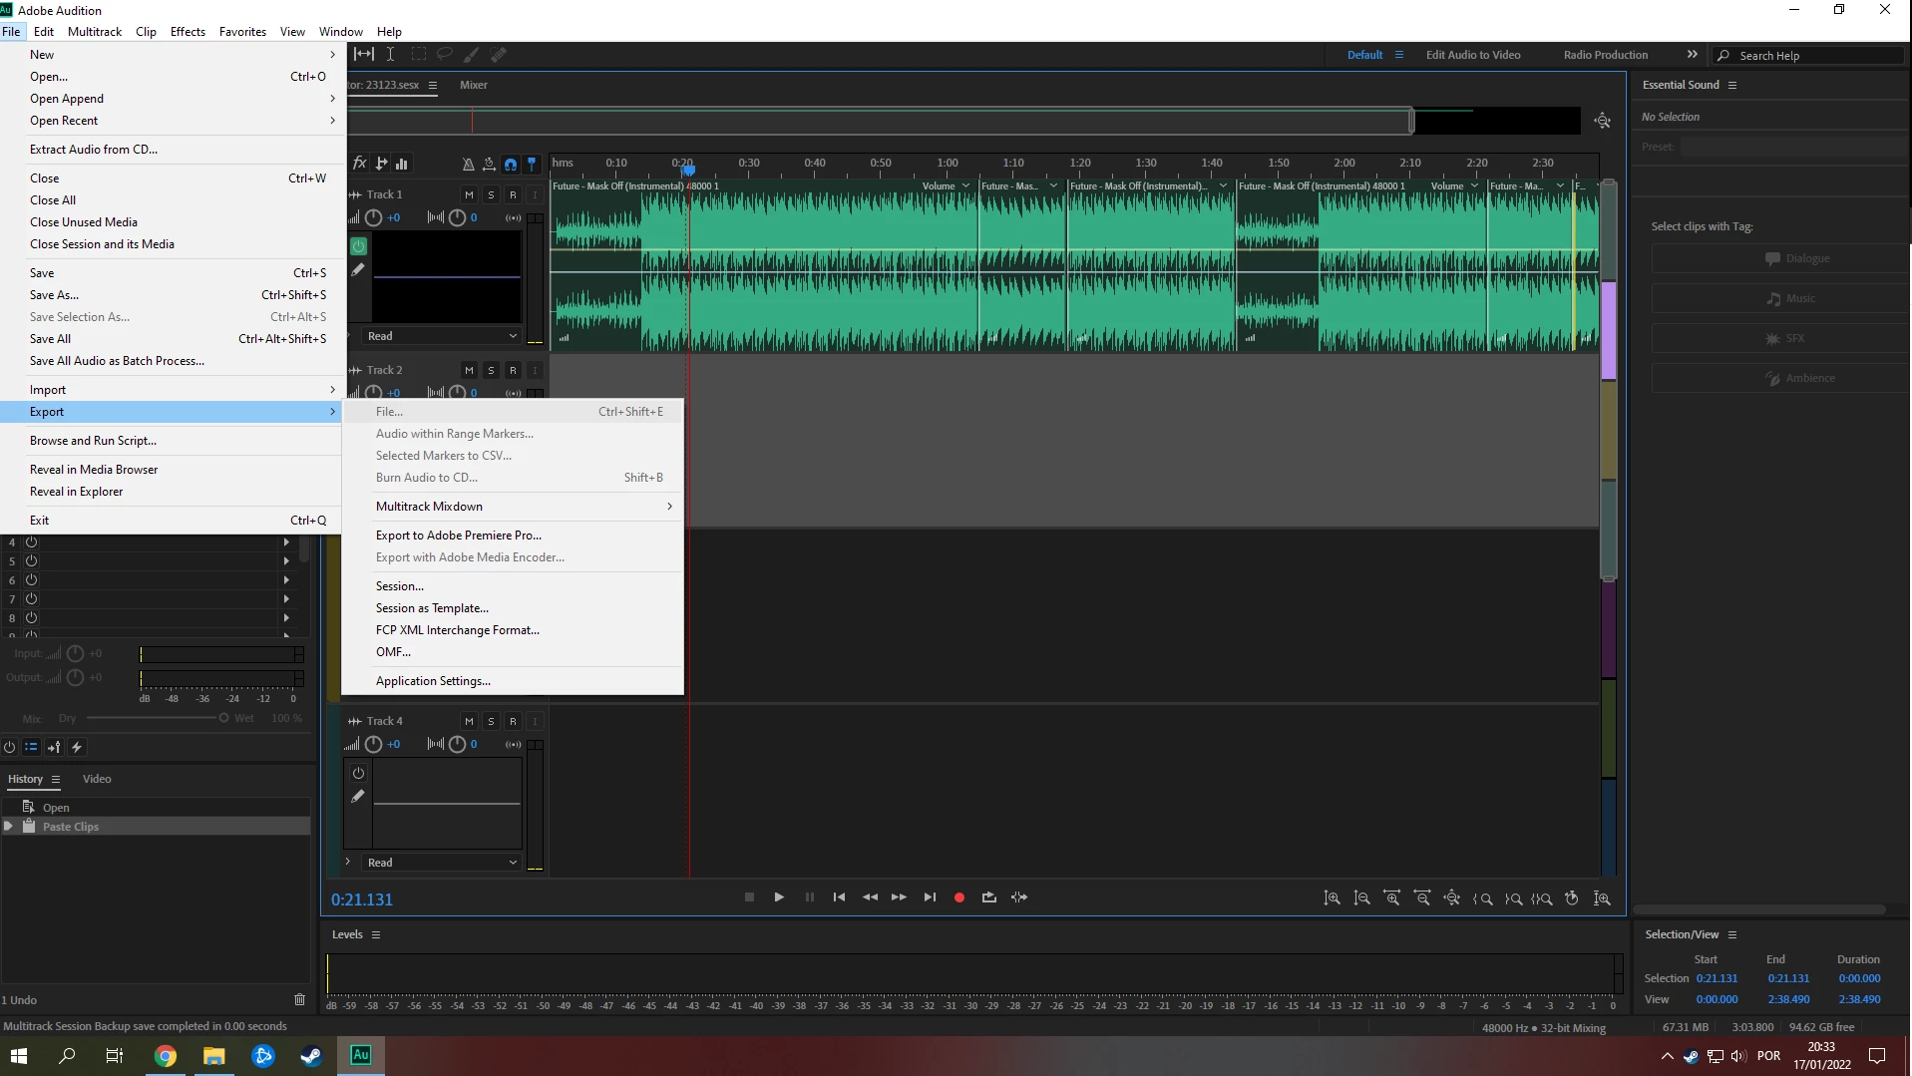1912x1076 pixels.
Task: Mute Track 4
Action: tap(469, 721)
